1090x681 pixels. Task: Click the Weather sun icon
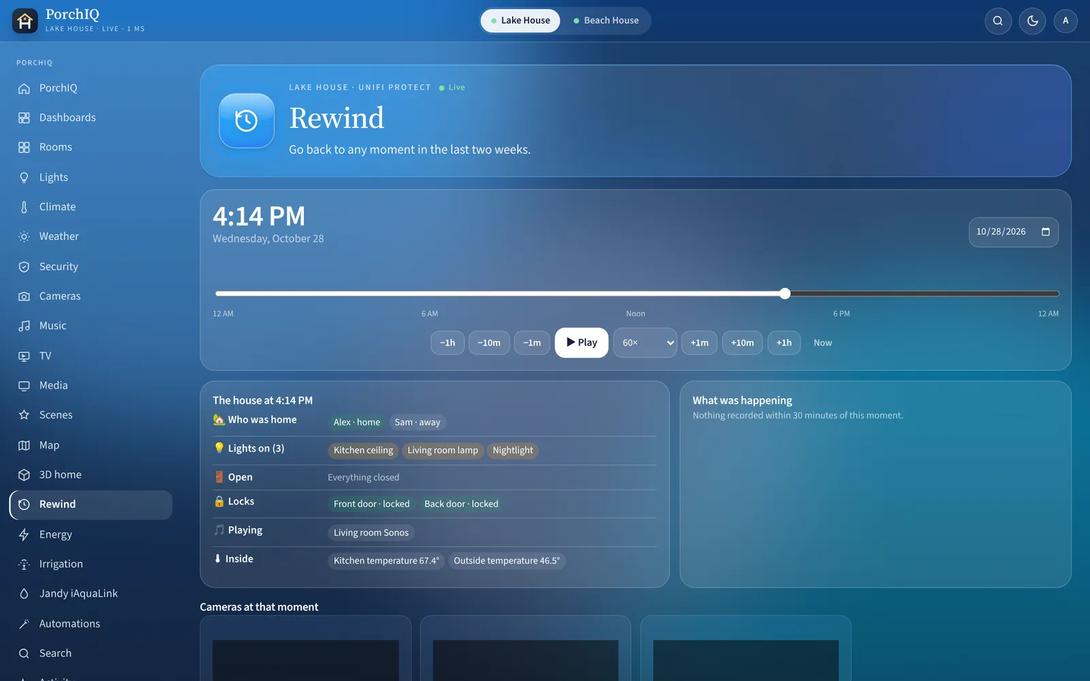(24, 236)
